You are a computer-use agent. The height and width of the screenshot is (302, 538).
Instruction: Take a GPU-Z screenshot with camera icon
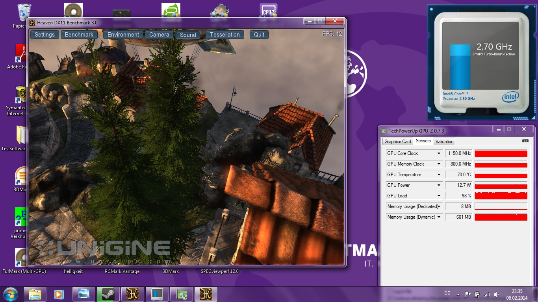pyautogui.click(x=525, y=141)
